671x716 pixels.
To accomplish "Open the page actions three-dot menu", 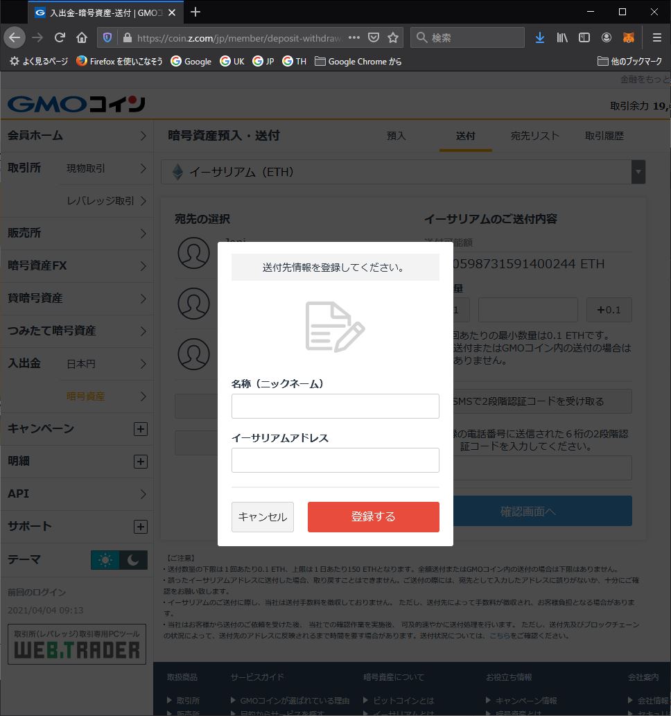I will pyautogui.click(x=354, y=37).
